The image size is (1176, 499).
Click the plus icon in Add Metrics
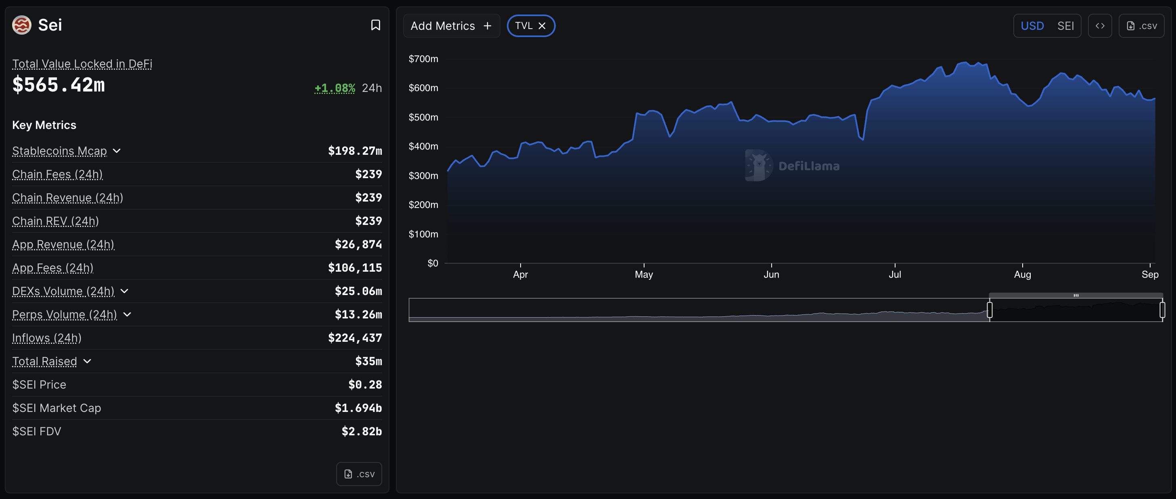click(x=488, y=26)
